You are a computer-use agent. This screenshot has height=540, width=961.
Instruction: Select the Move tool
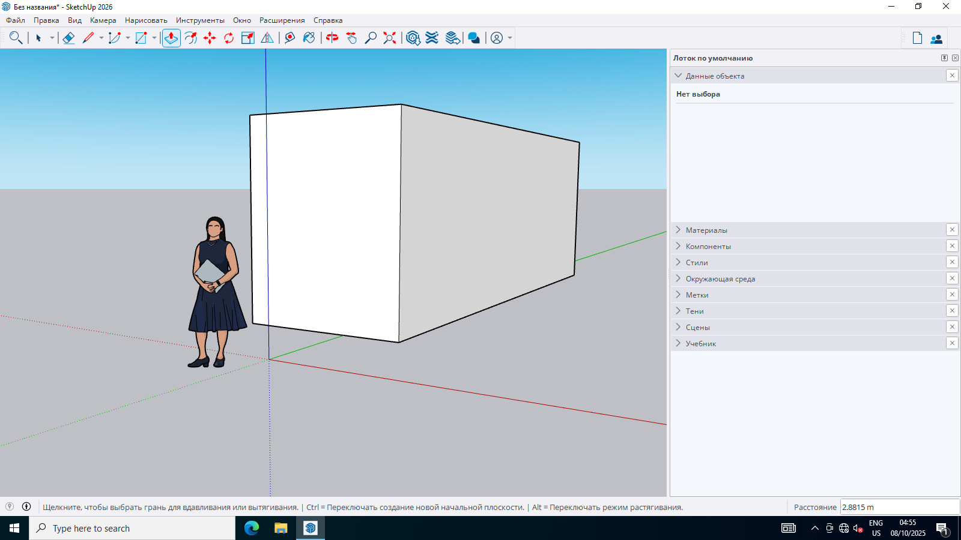point(210,38)
